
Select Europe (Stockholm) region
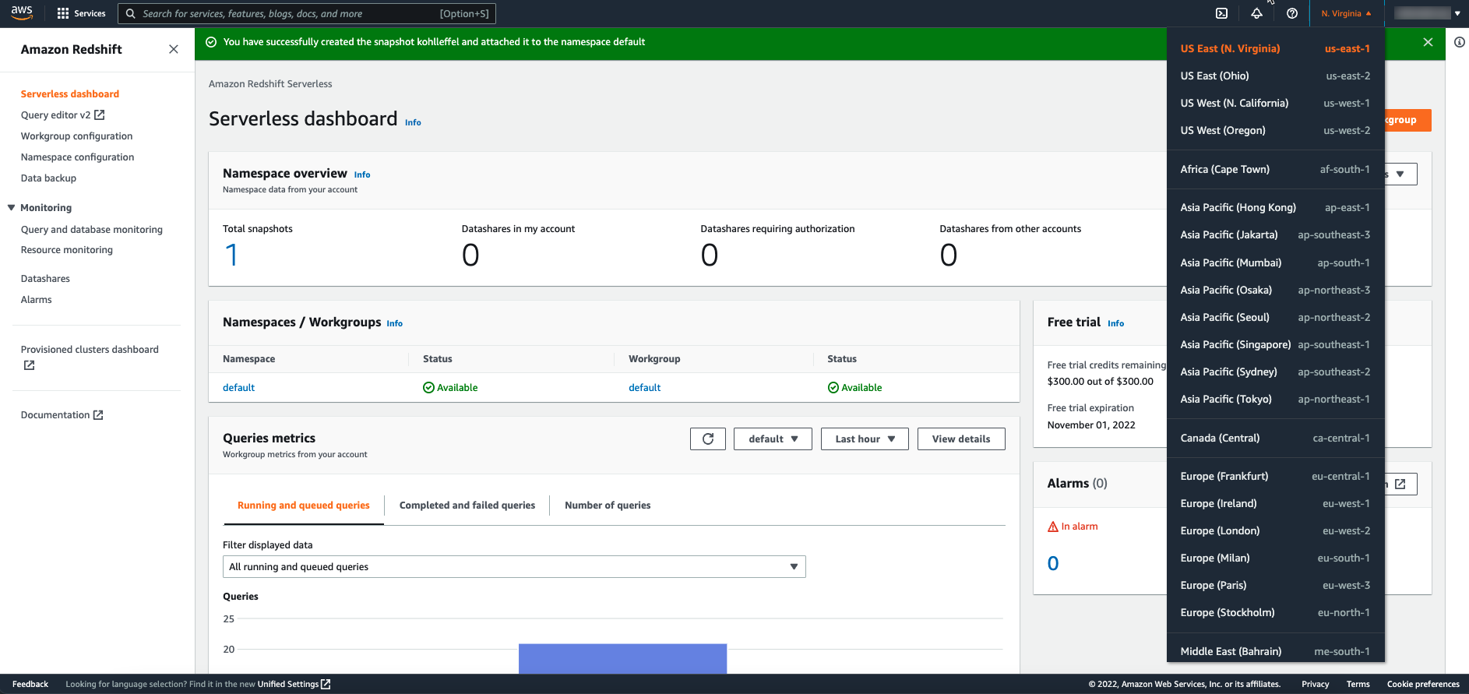coord(1275,612)
